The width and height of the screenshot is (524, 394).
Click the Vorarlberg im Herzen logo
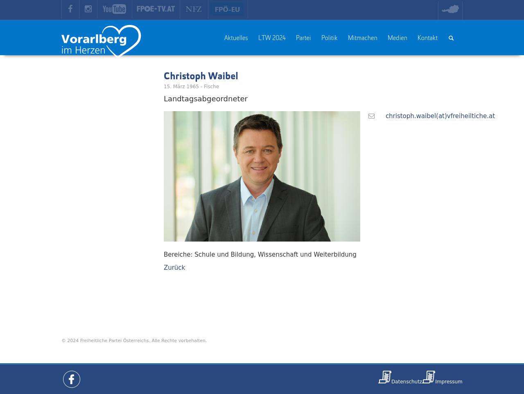pos(101,41)
